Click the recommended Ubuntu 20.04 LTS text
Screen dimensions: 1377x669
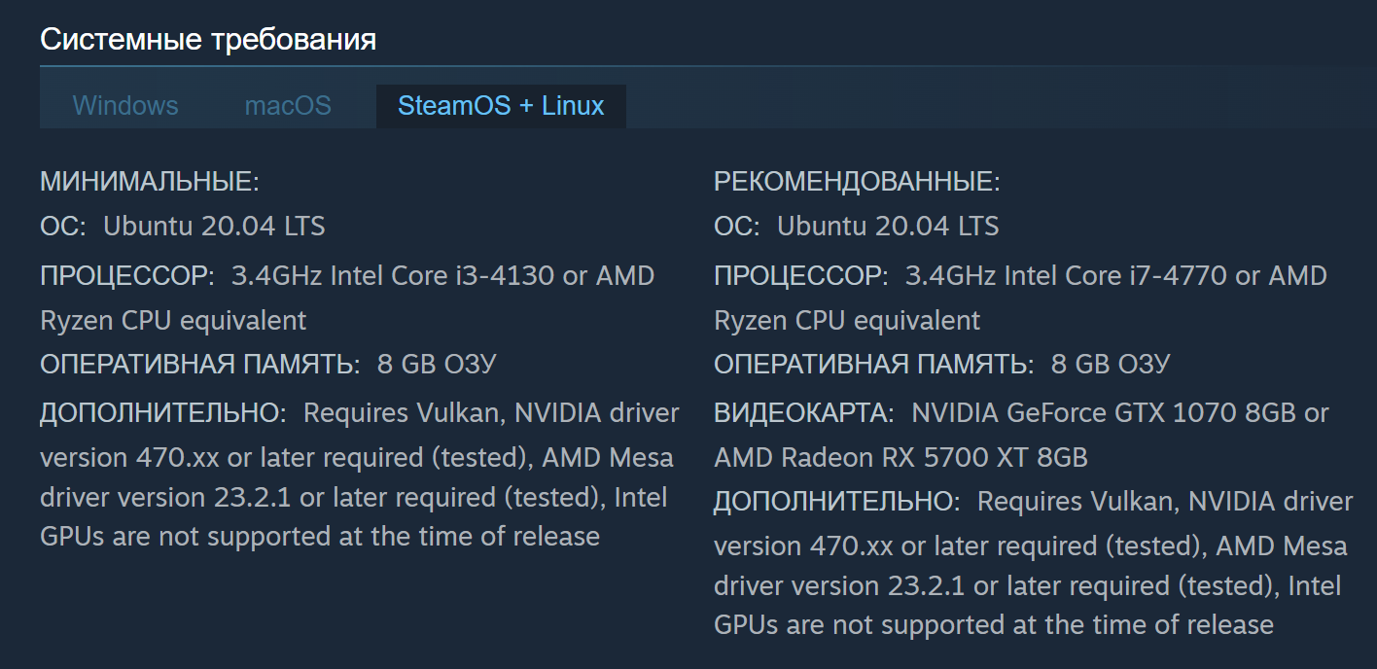click(888, 227)
